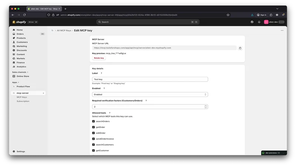Click the Label text field
The height and width of the screenshot is (166, 296).
click(150, 79)
